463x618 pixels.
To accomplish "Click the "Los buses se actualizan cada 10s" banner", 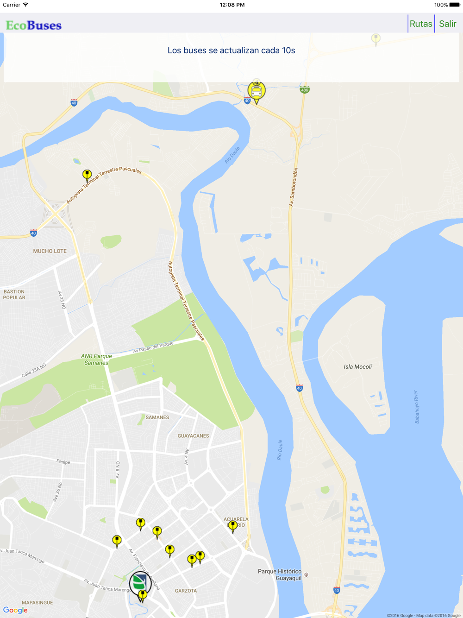I will pos(231,50).
